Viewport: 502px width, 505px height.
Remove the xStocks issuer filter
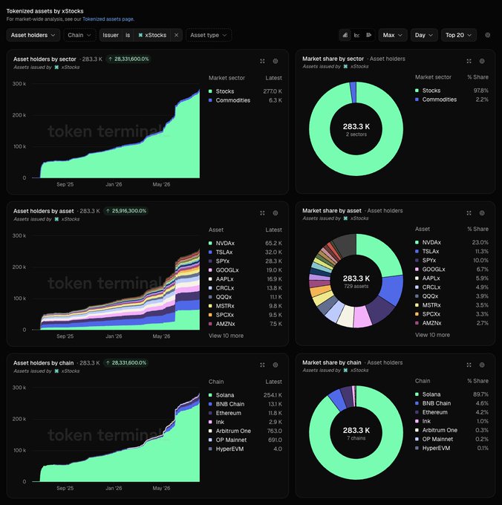tap(176, 35)
